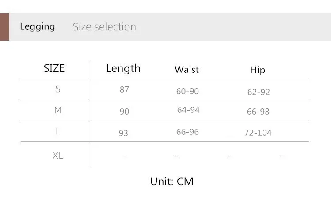Click the hip range 62-92
Screen dimensions: 331x201
(259, 92)
